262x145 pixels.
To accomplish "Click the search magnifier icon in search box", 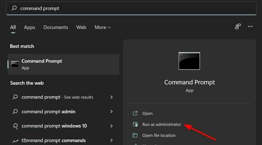I will (x=14, y=8).
